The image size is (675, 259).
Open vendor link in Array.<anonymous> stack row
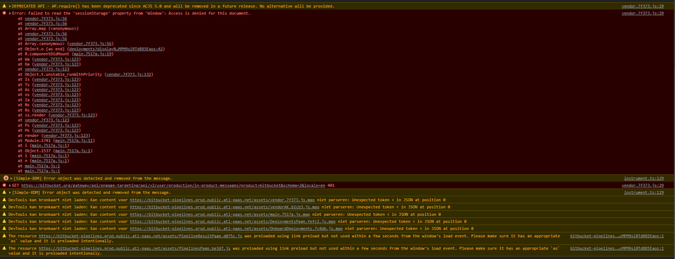coord(90,43)
